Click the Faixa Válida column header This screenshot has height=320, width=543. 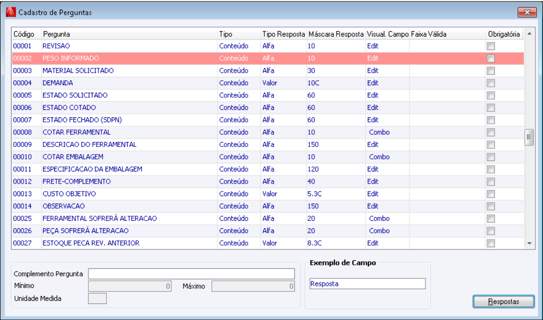tap(448, 34)
